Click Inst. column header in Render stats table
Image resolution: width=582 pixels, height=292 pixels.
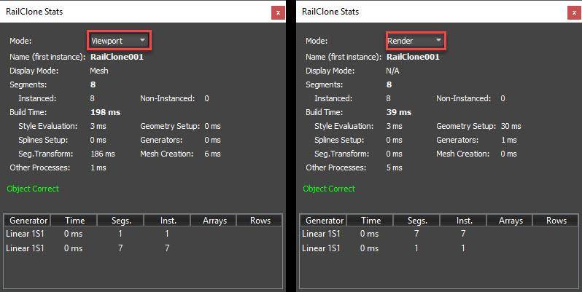coord(464,221)
